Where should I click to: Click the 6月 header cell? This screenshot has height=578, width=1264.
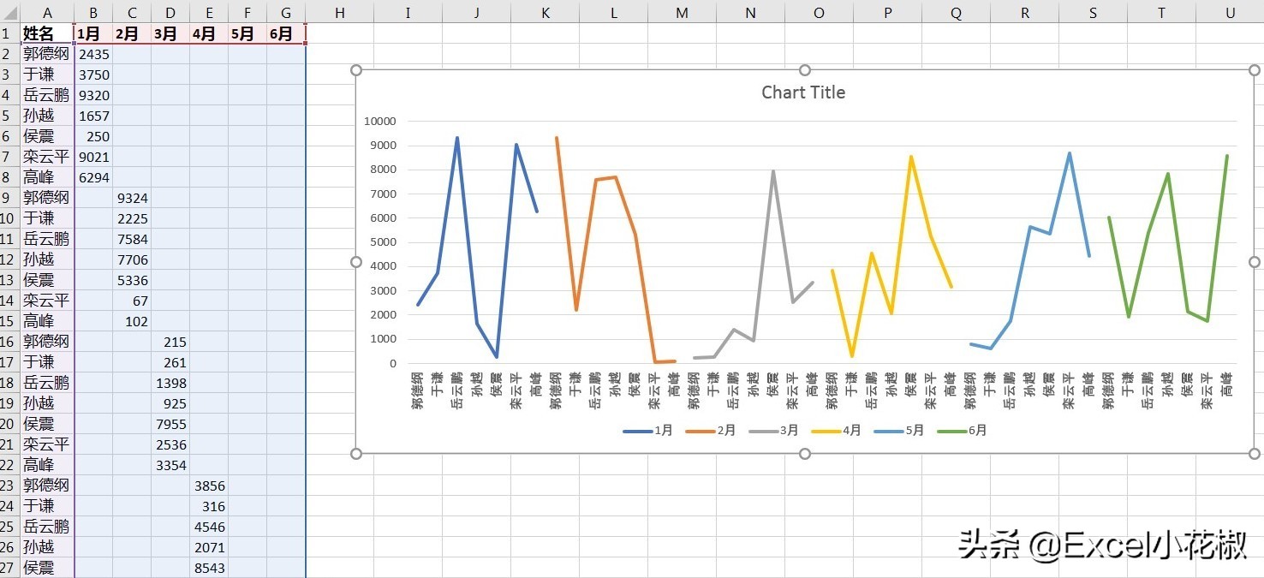pyautogui.click(x=286, y=33)
